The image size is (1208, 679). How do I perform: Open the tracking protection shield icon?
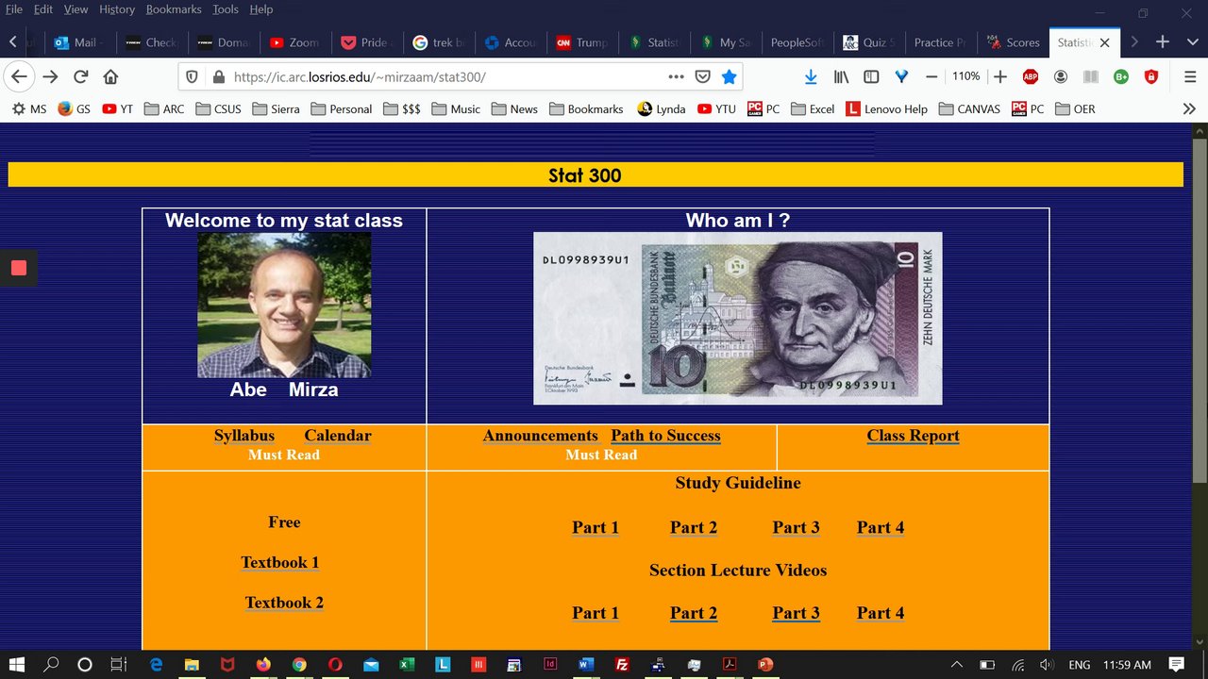(192, 76)
